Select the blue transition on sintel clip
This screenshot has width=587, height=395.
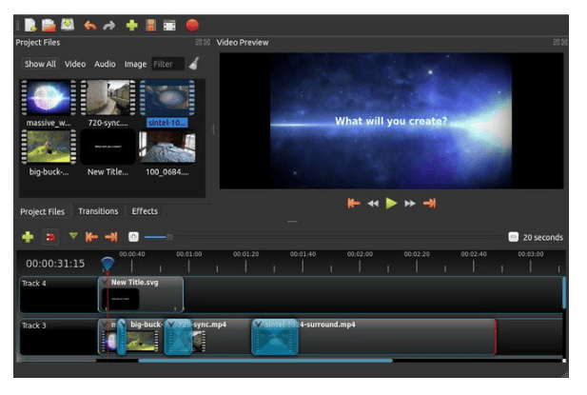click(x=275, y=337)
